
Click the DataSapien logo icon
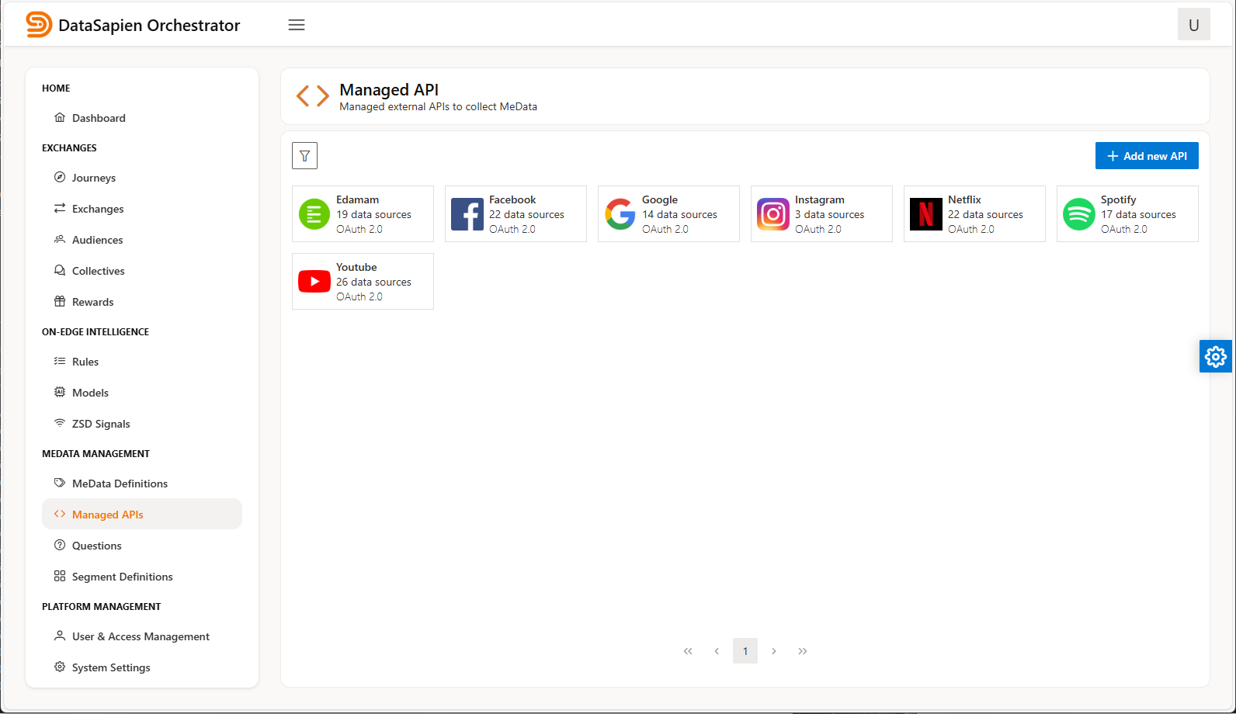pyautogui.click(x=39, y=25)
